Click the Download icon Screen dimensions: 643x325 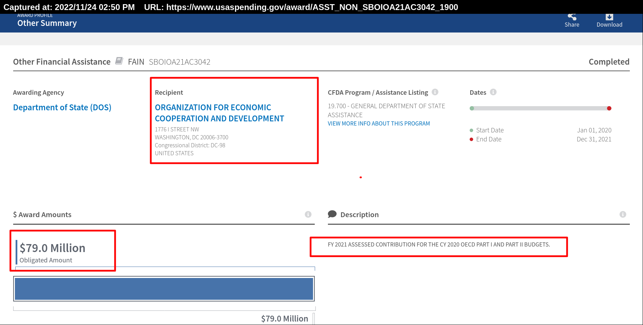click(609, 17)
